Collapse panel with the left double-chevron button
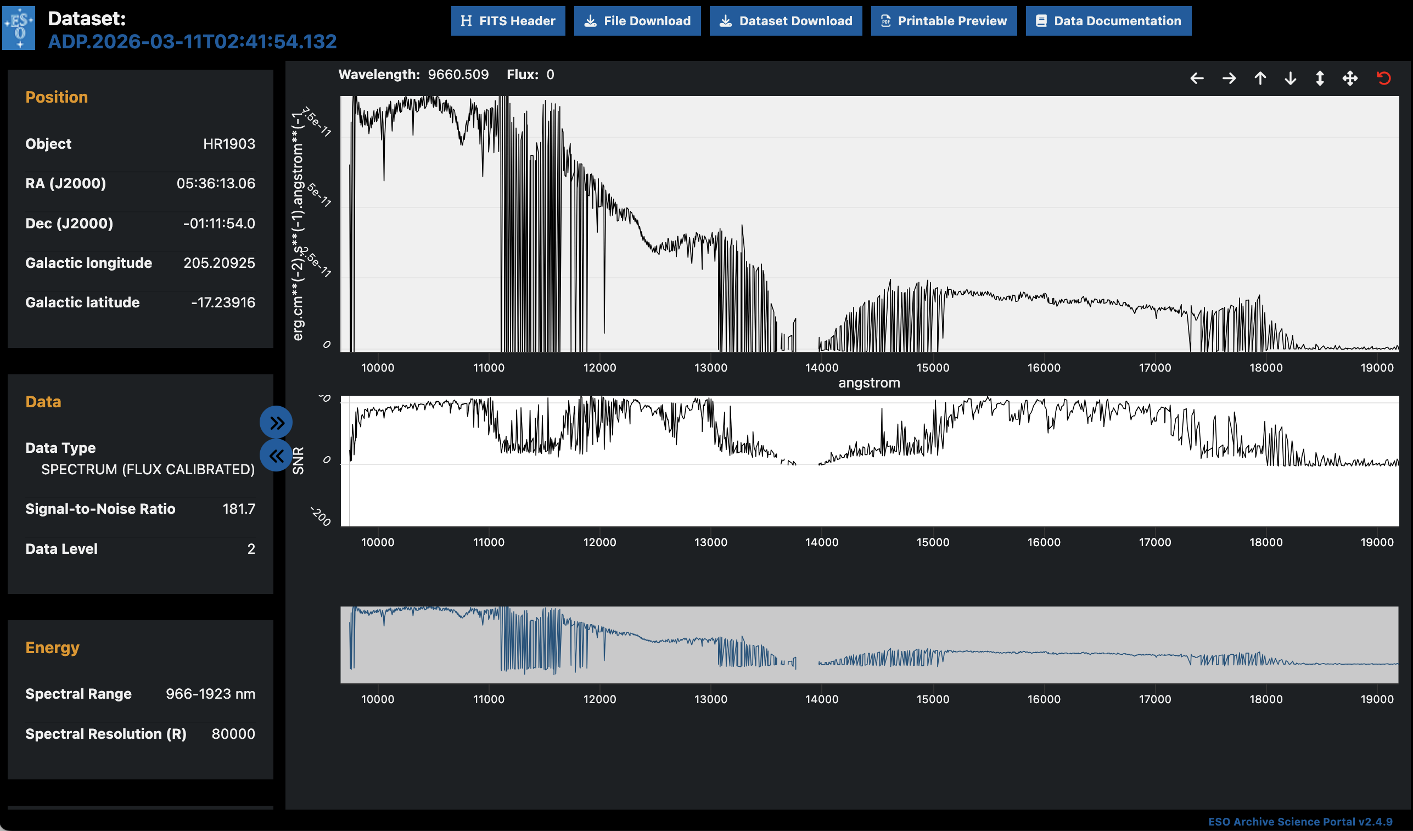The image size is (1413, 831). click(x=276, y=456)
